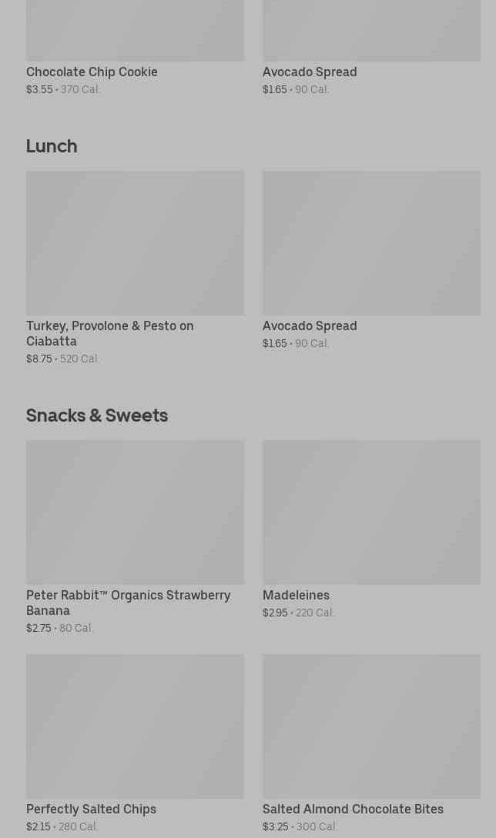Open the Madeleines item link
496x838 pixels.
(x=296, y=595)
